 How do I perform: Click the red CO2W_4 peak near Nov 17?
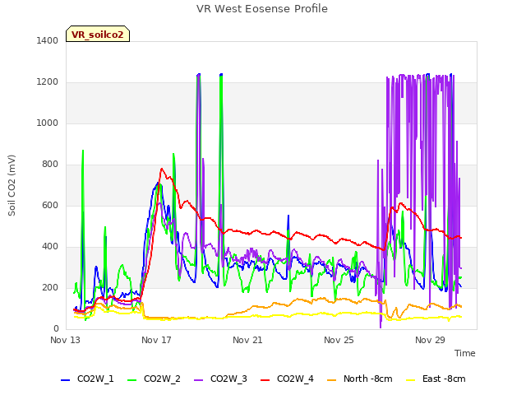click(x=162, y=169)
